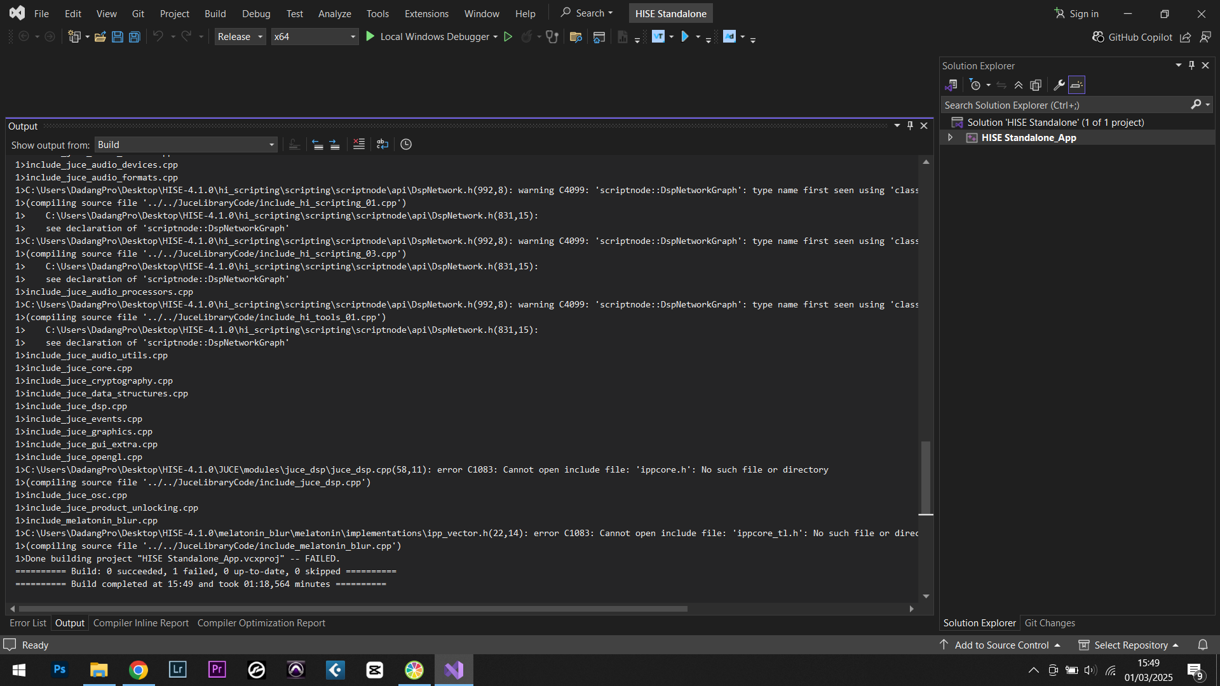Viewport: 1220px width, 686px height.
Task: Pin the Solution Explorer panel
Action: (x=1192, y=65)
